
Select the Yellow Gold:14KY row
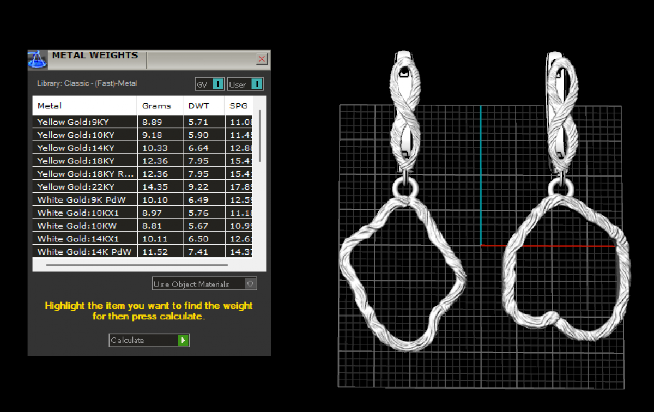point(144,148)
